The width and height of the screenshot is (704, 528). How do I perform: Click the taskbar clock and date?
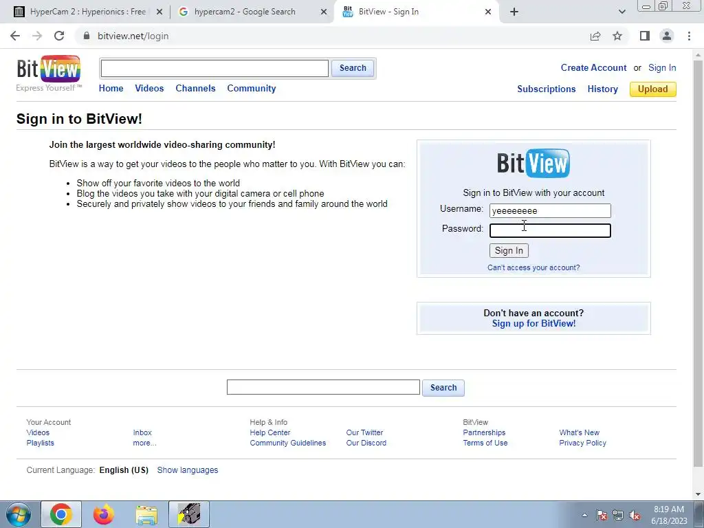(669, 515)
